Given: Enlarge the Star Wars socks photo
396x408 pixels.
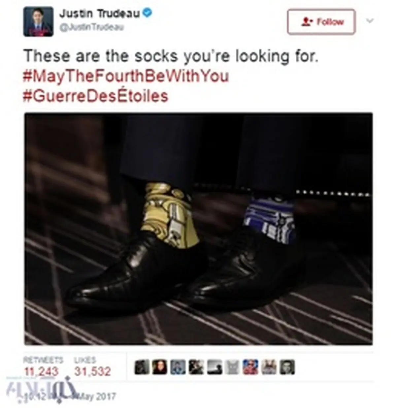Looking at the screenshot, I should point(199,229).
